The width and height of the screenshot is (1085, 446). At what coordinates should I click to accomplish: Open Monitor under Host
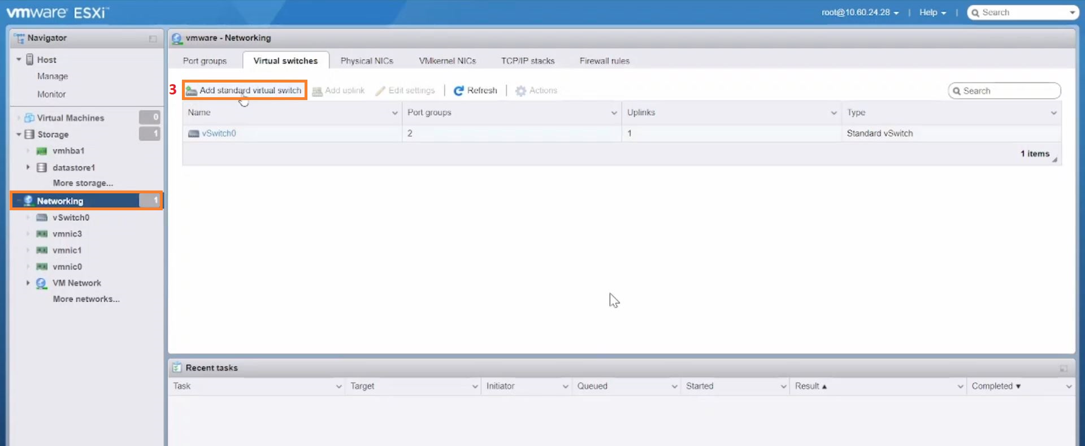[x=51, y=94]
